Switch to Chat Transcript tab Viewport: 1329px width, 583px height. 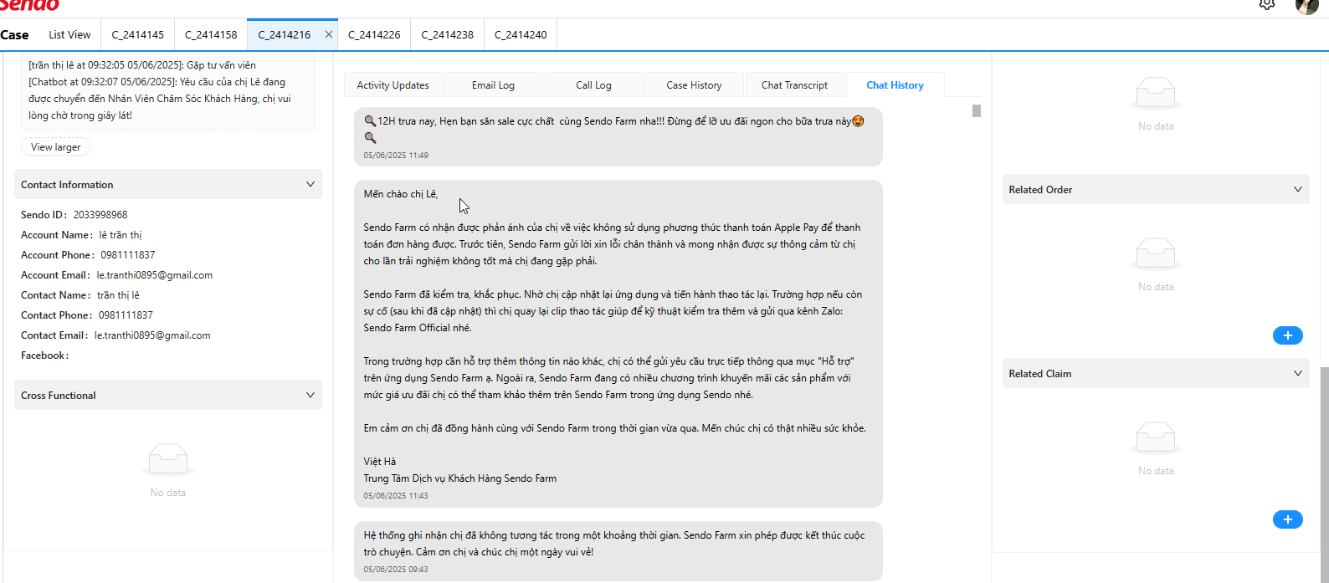[794, 85]
